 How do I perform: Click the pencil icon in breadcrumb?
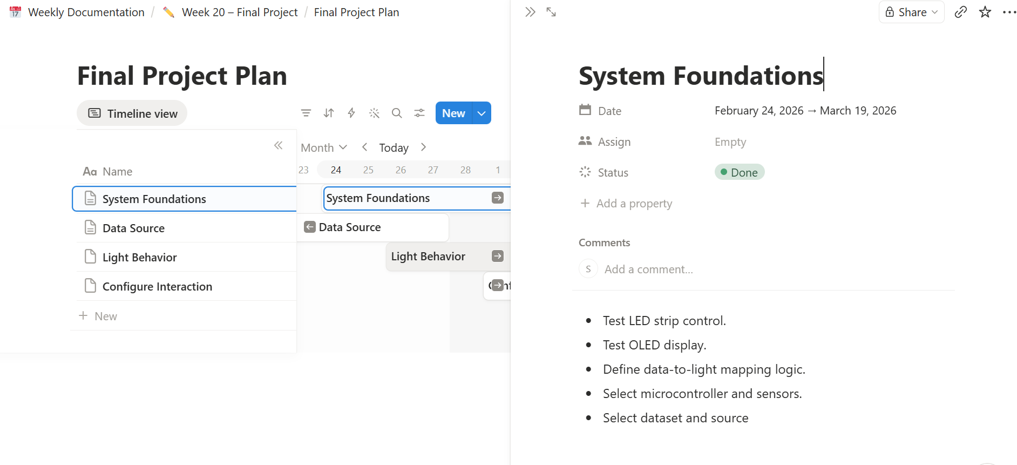coord(168,12)
